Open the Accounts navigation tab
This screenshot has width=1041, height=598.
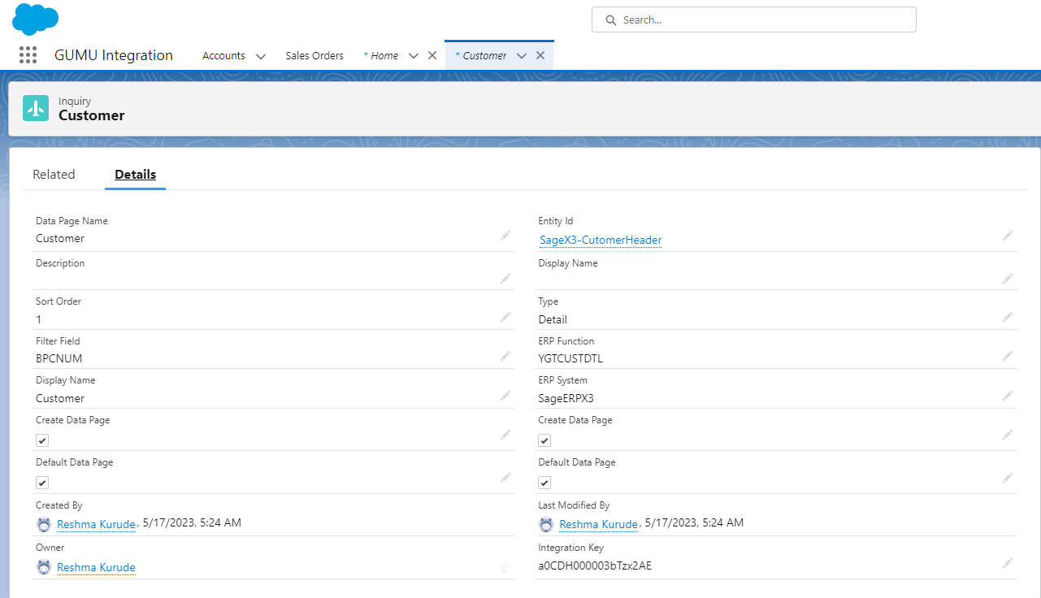pyautogui.click(x=223, y=55)
